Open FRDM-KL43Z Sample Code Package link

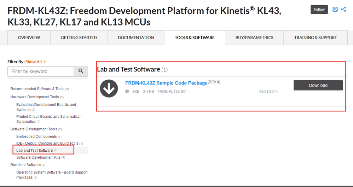point(166,83)
